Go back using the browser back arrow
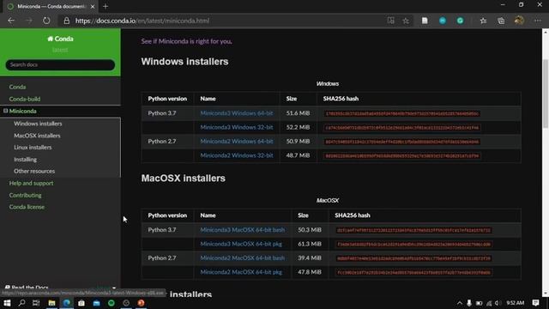The width and height of the screenshot is (549, 309). (11, 21)
